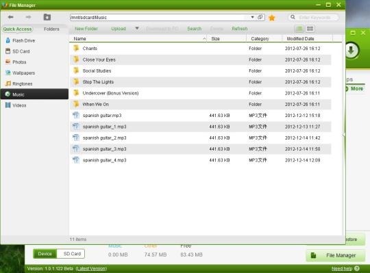Go back with the left arrow button
This screenshot has width=370, height=273.
[x=10, y=17]
